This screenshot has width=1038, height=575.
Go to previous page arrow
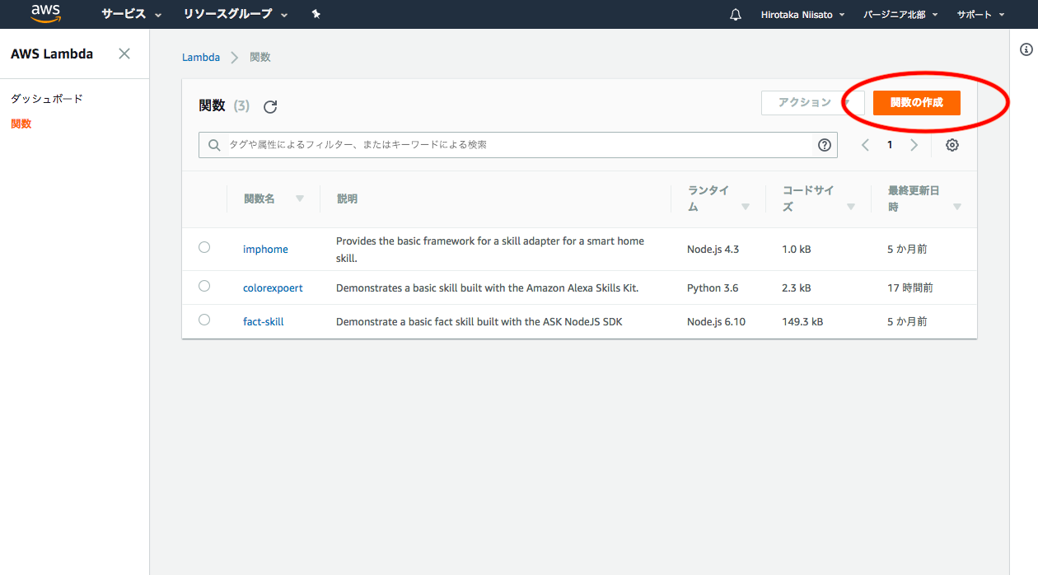[865, 145]
